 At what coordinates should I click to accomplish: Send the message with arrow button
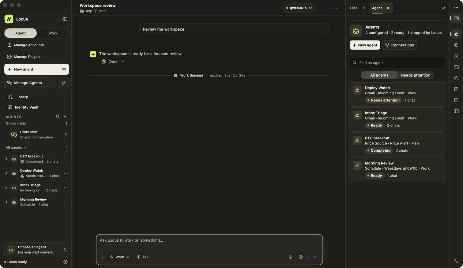pyautogui.click(x=314, y=257)
